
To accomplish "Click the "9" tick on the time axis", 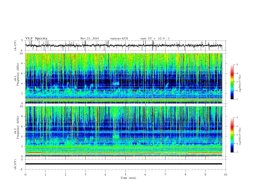I will (205, 175).
